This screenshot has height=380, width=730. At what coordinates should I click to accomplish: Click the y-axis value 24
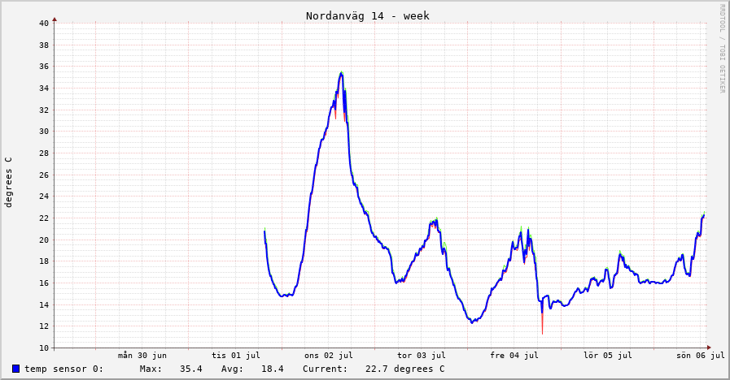click(x=44, y=196)
